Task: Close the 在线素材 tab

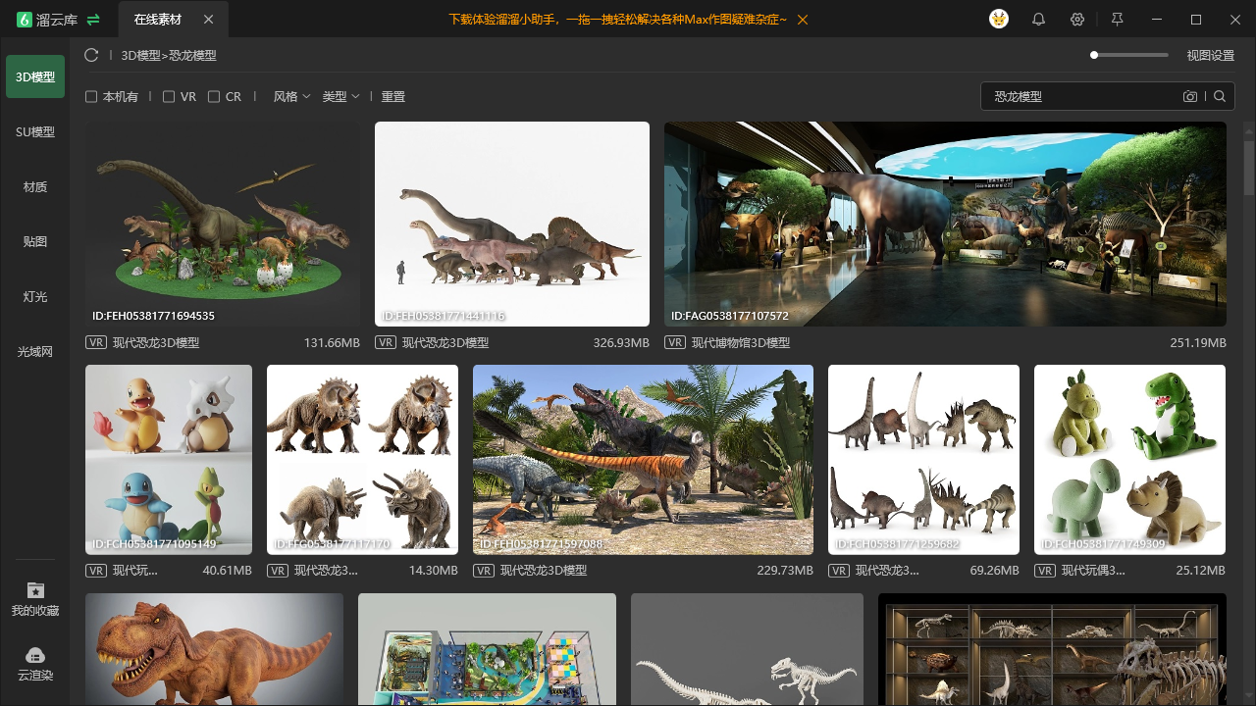Action: tap(208, 20)
